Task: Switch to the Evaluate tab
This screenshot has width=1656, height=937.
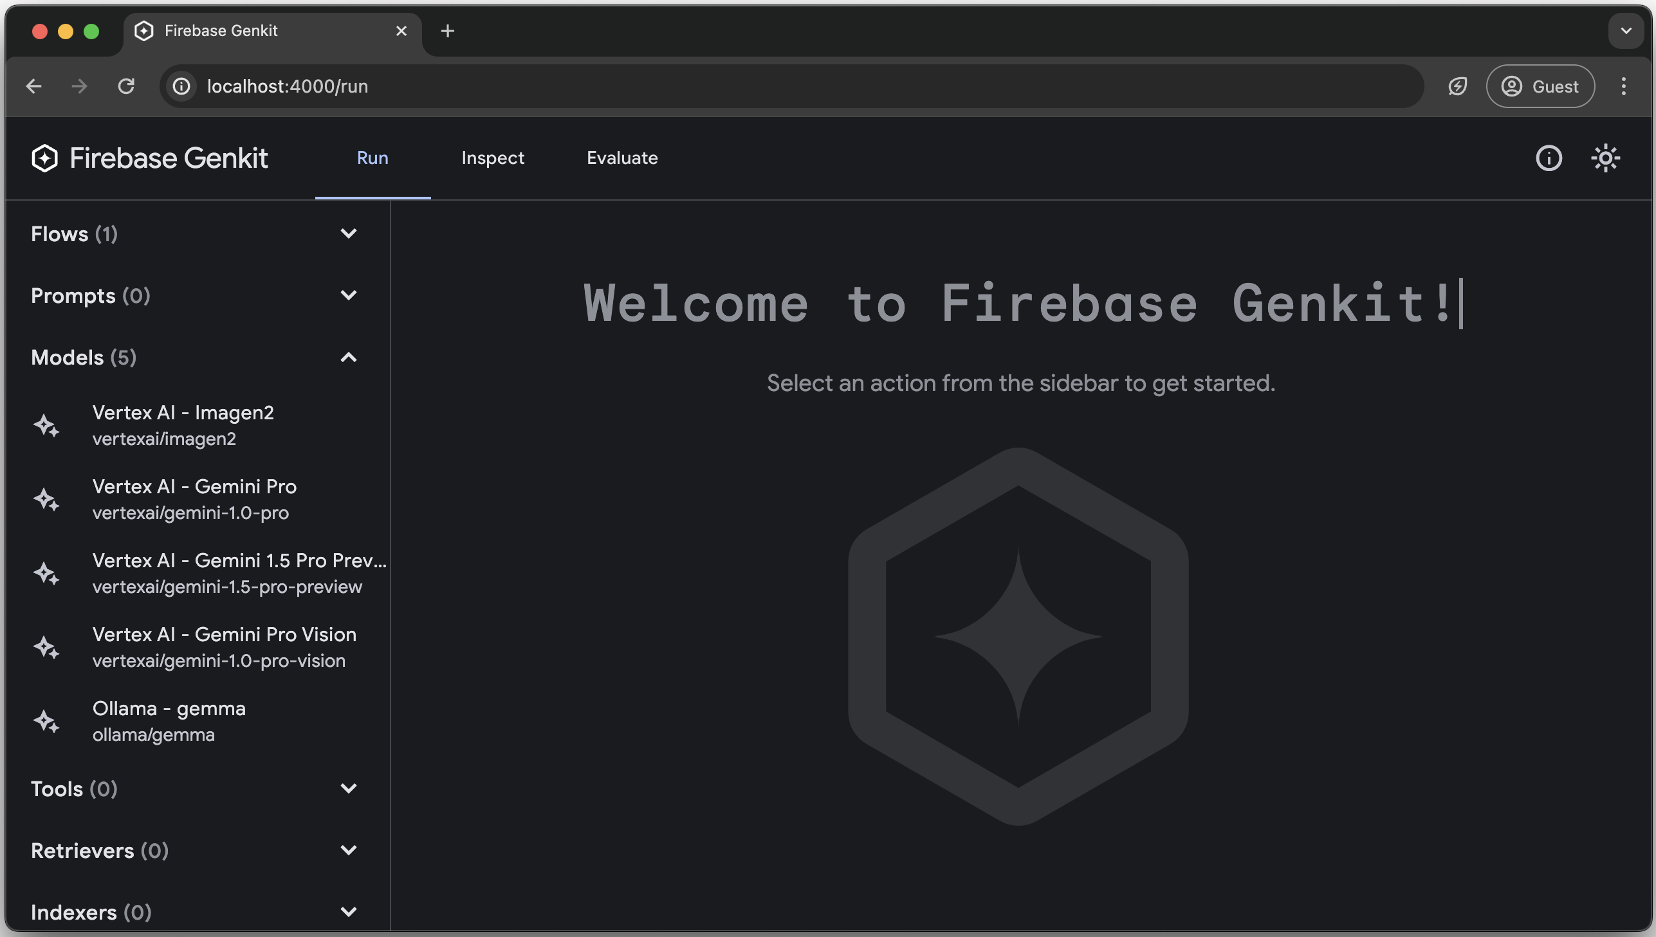Action: point(621,158)
